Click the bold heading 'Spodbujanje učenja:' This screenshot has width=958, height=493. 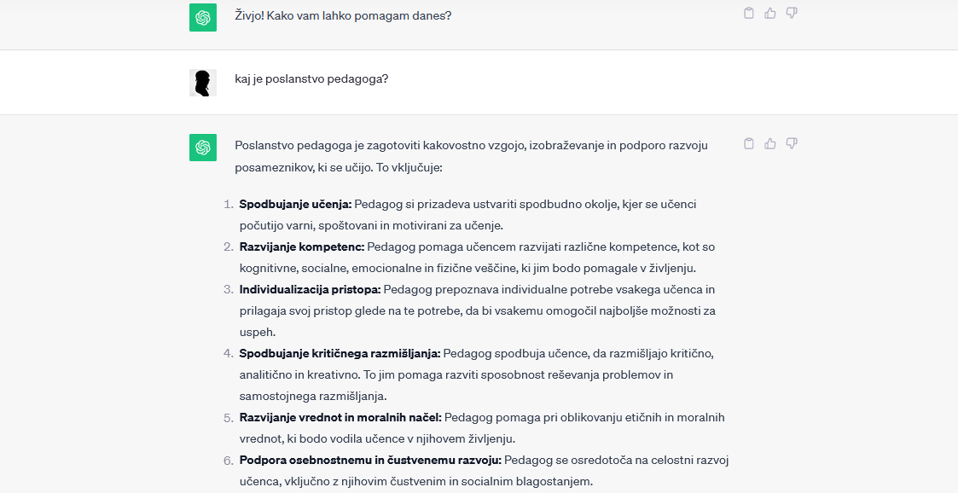pyautogui.click(x=296, y=204)
